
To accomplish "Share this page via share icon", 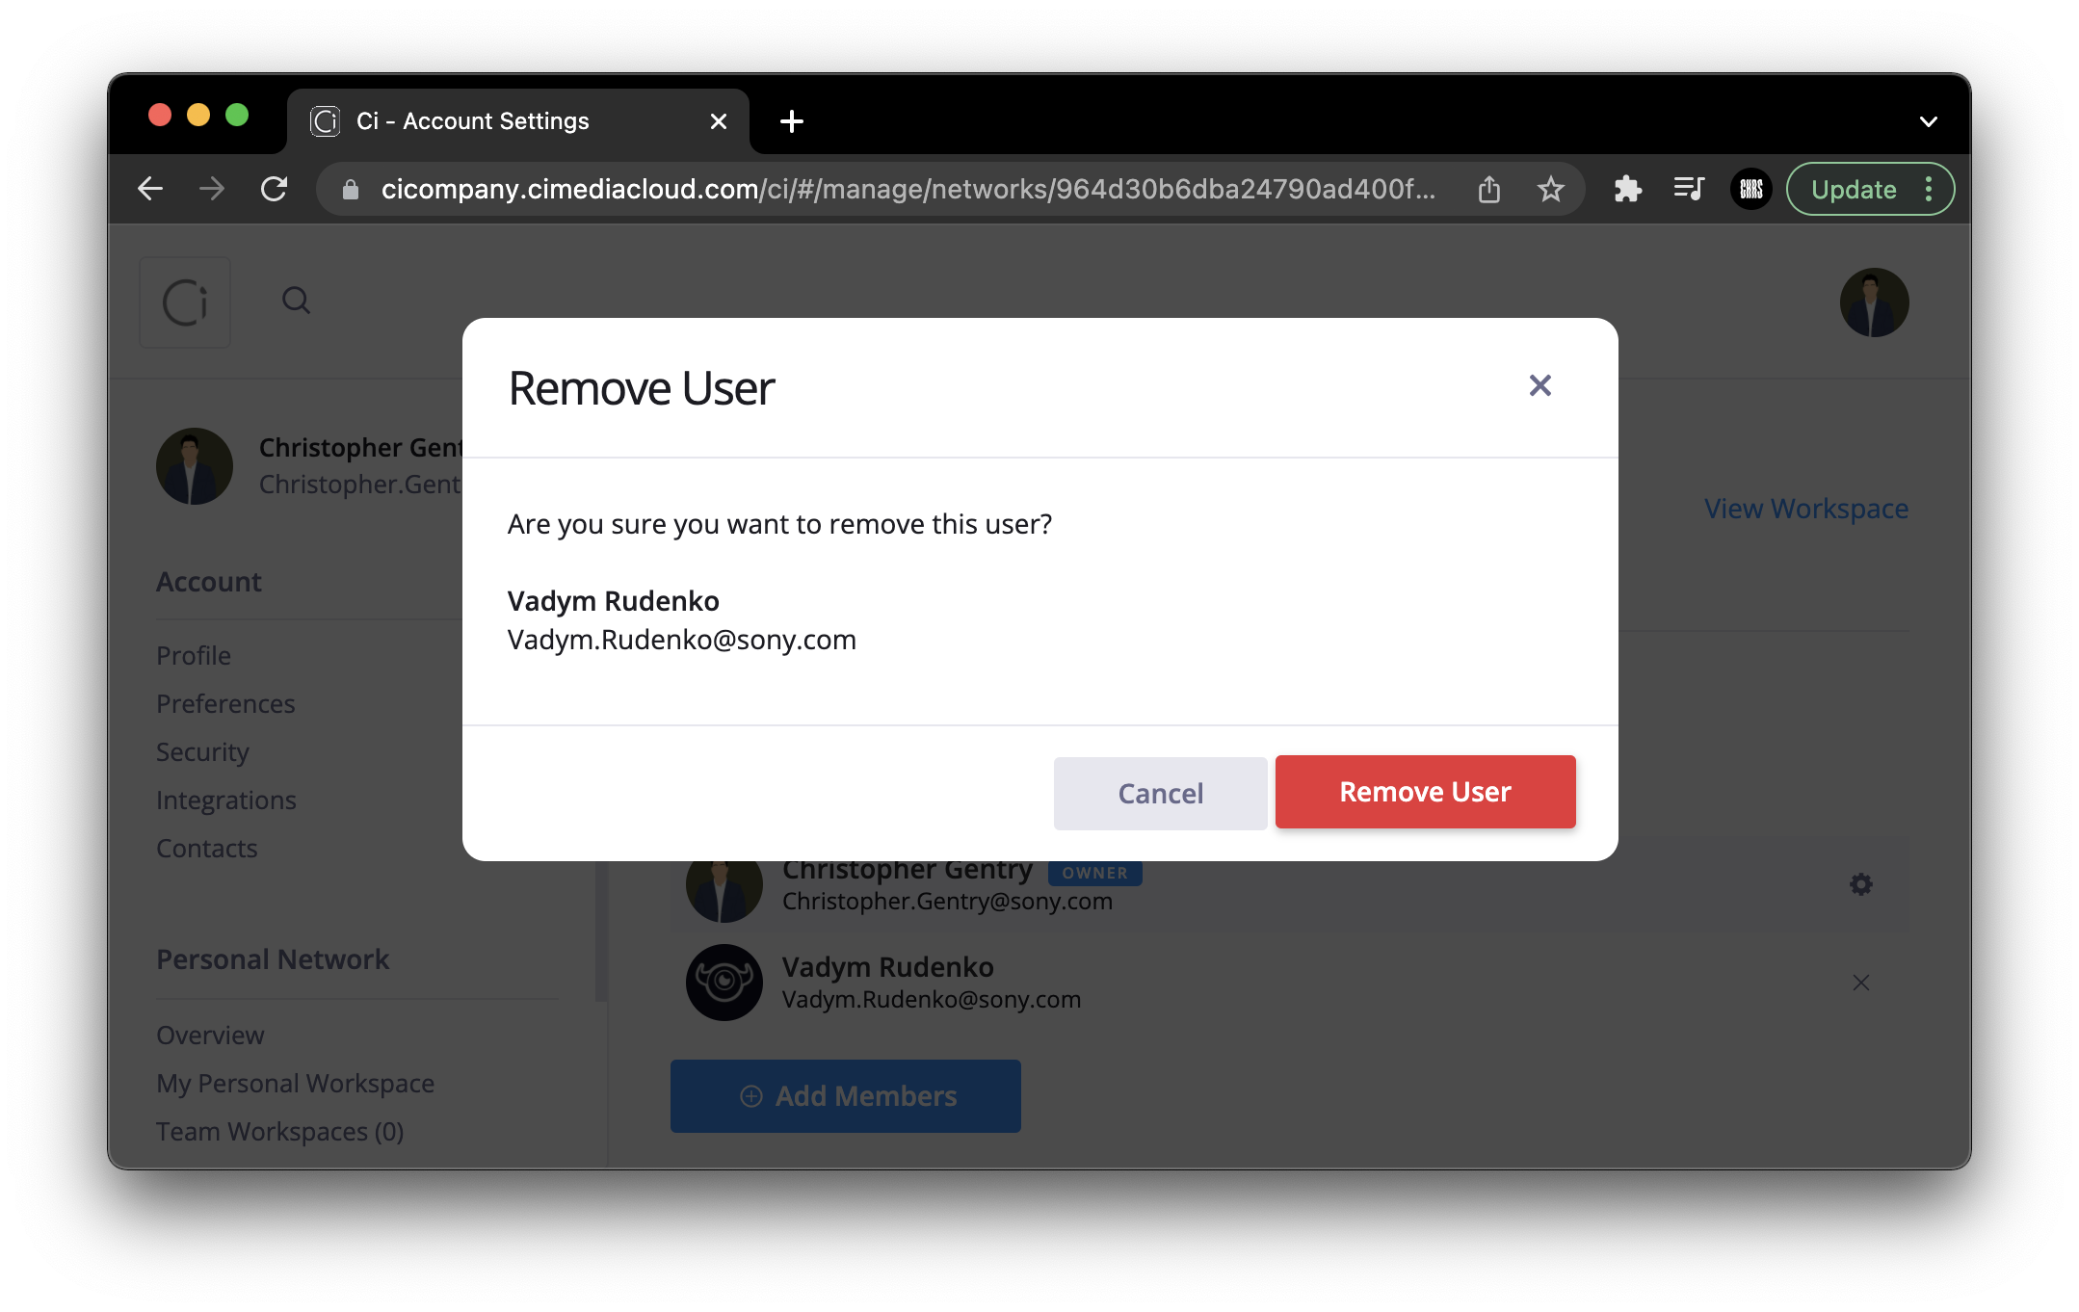I will pos(1489,189).
